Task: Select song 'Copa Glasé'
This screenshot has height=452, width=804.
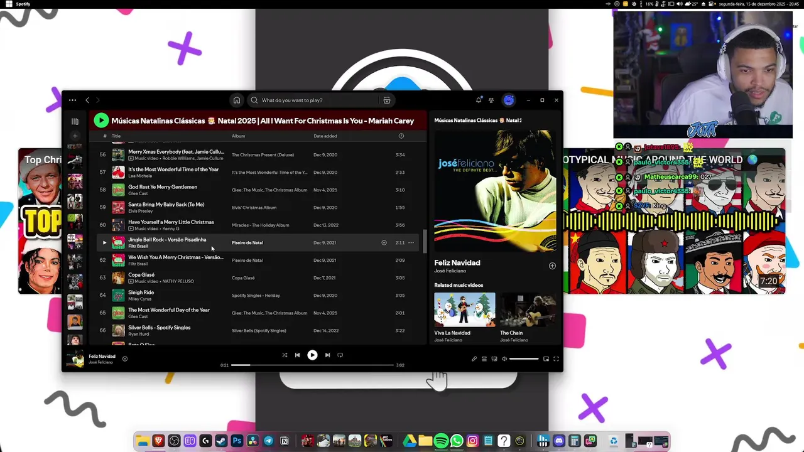Action: point(141,275)
